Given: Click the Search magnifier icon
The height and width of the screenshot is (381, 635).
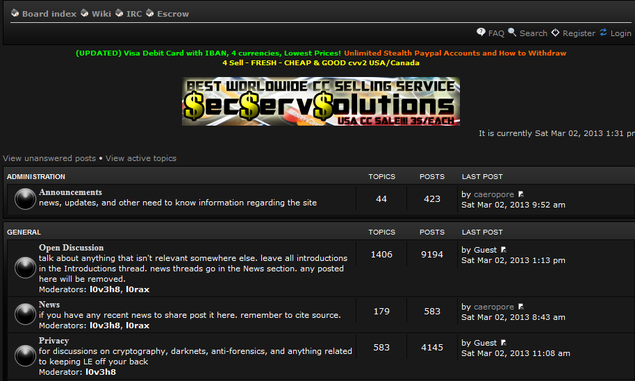Looking at the screenshot, I should (x=512, y=33).
